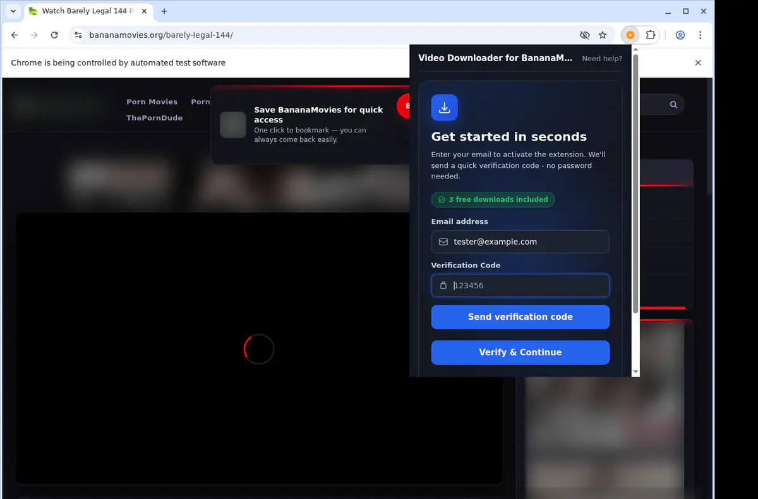Open the Need help? link
The width and height of the screenshot is (758, 499).
pos(602,59)
